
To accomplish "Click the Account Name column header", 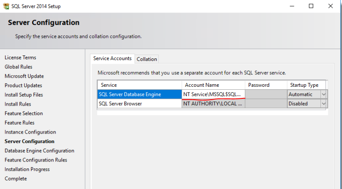I will [213, 85].
